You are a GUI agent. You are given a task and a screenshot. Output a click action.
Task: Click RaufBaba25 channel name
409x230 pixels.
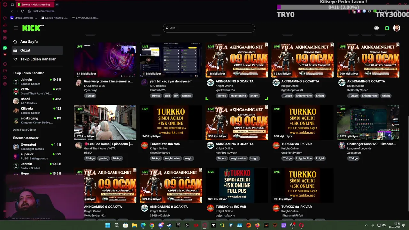click(x=158, y=90)
